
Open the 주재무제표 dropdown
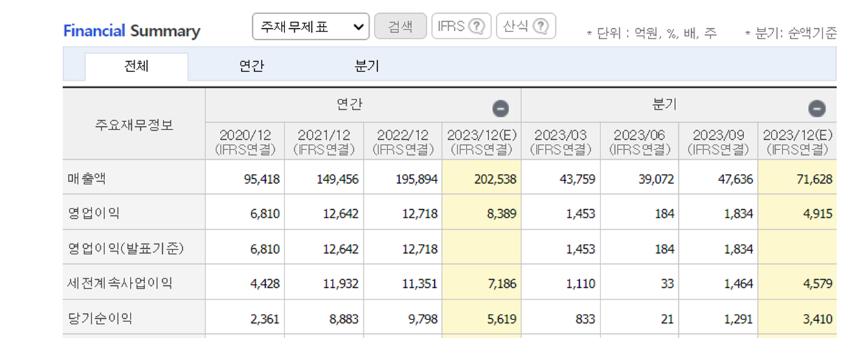[311, 27]
